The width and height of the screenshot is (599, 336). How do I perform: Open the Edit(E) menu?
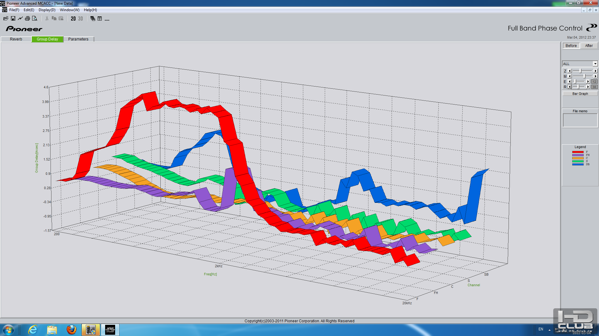coord(29,10)
